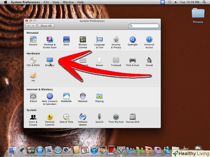Image resolution: width=210 pixels, height=157 pixels.
Task: Click the Time Machine menu bar icon
Action: (170, 2)
